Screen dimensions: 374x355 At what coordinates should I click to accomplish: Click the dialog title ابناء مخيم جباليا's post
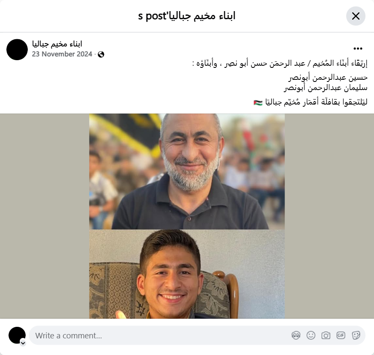[187, 16]
